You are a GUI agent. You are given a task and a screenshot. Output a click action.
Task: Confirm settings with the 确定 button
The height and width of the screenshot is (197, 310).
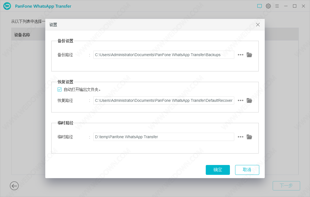click(x=218, y=170)
